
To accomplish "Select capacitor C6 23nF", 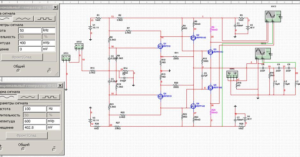I will click(263, 68).
